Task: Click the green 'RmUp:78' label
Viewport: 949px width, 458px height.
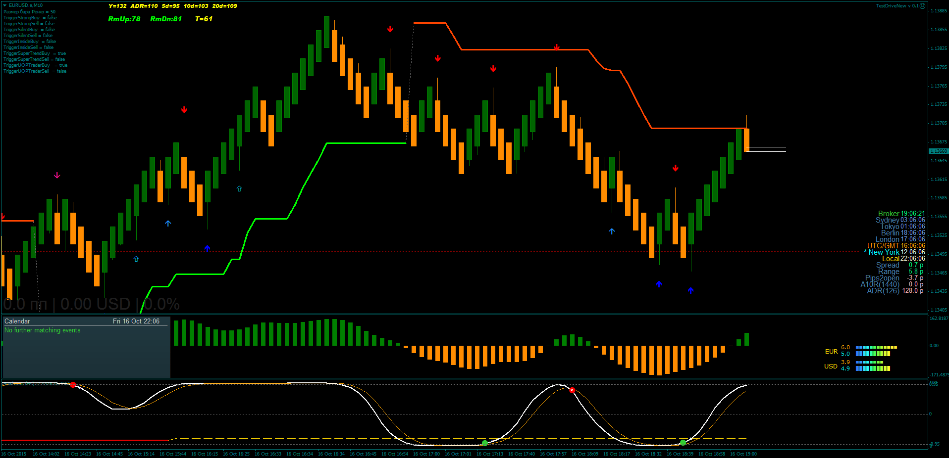Action: (124, 19)
